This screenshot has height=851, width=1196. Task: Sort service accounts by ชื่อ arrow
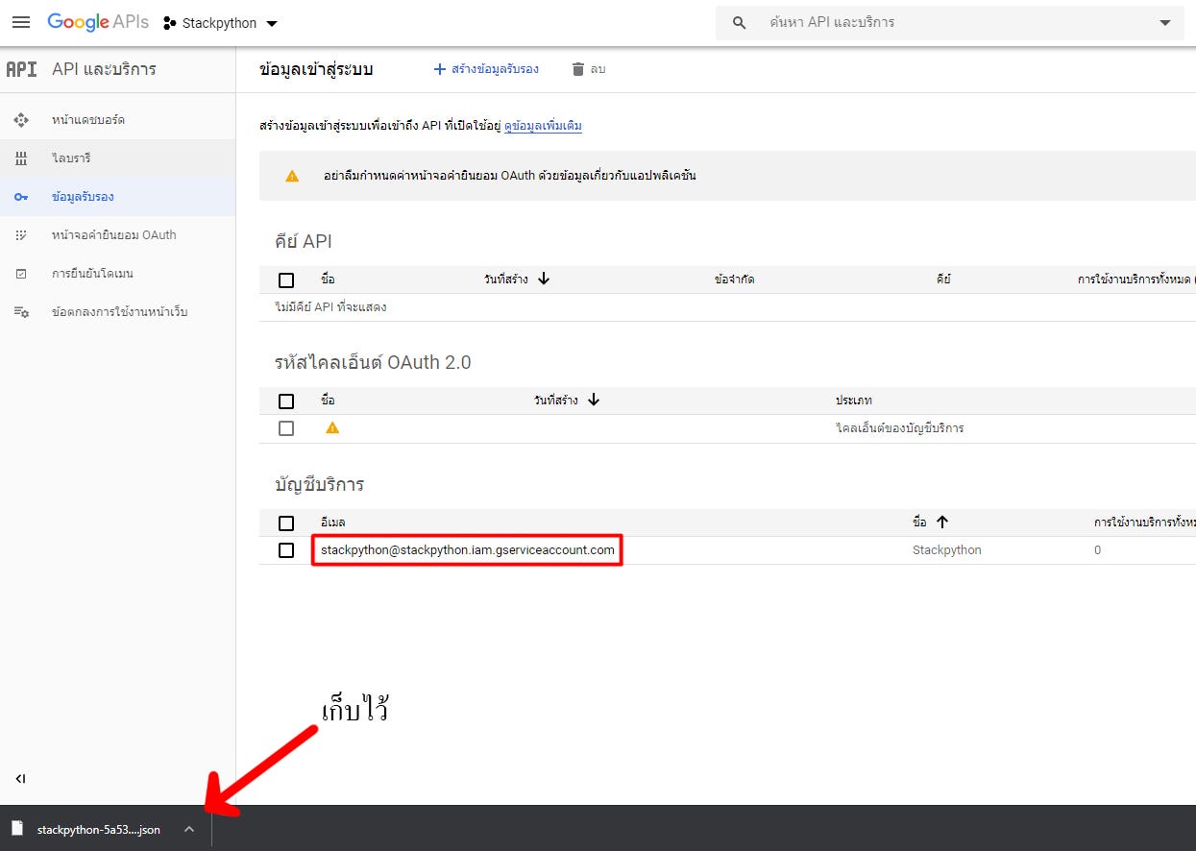tap(942, 523)
